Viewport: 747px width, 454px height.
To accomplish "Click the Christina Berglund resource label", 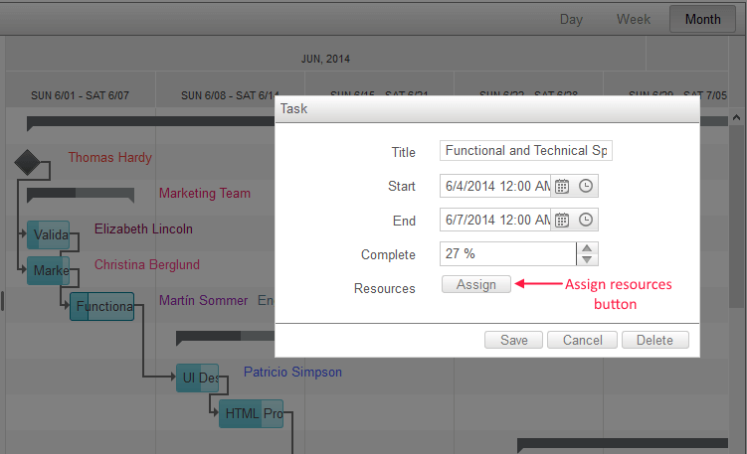I will click(x=147, y=264).
